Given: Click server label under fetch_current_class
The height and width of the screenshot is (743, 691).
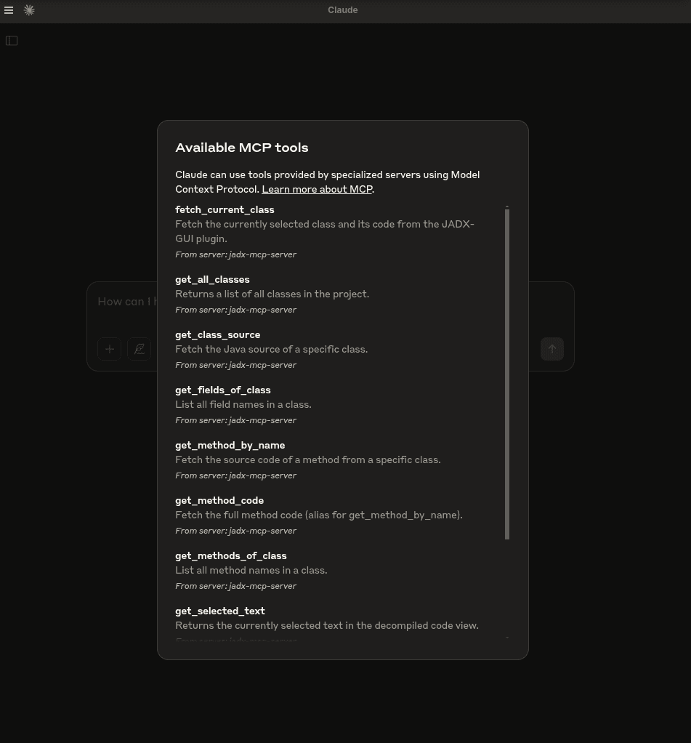Looking at the screenshot, I should click(236, 254).
